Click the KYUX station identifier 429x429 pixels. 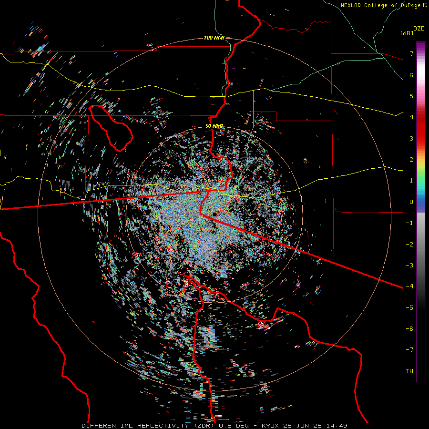pos(271,426)
